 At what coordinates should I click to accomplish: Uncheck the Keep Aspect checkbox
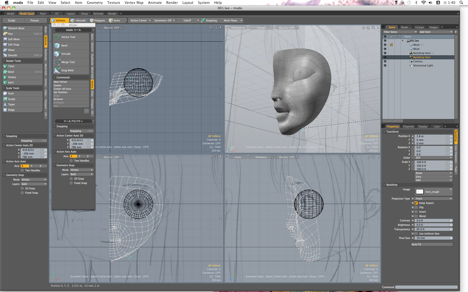(416, 203)
